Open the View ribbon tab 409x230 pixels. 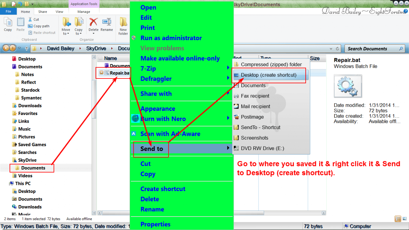pyautogui.click(x=59, y=12)
